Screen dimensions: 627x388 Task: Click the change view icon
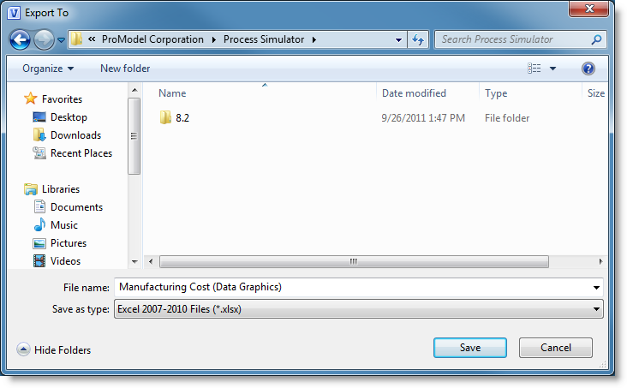tap(534, 69)
